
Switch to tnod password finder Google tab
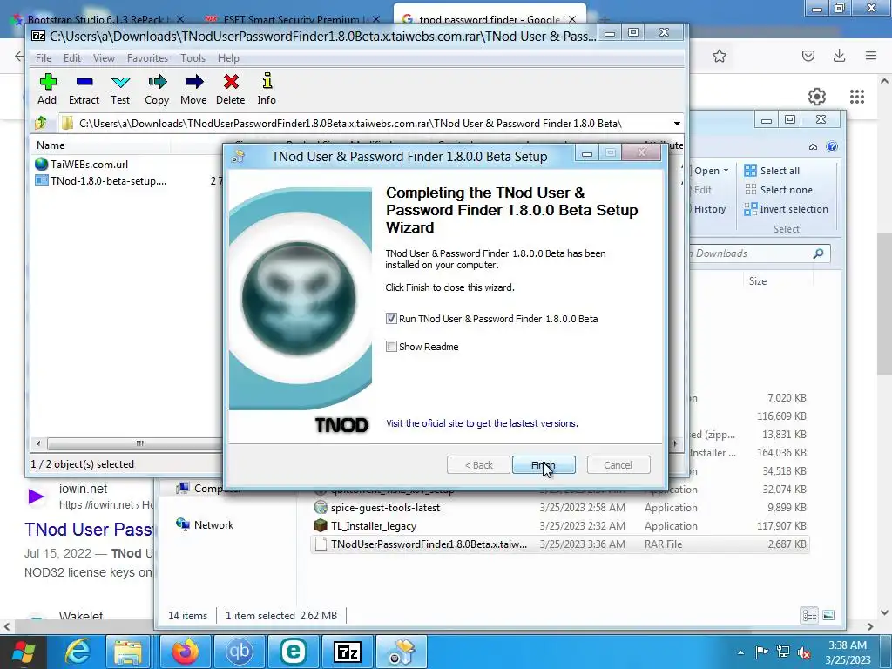click(490, 19)
